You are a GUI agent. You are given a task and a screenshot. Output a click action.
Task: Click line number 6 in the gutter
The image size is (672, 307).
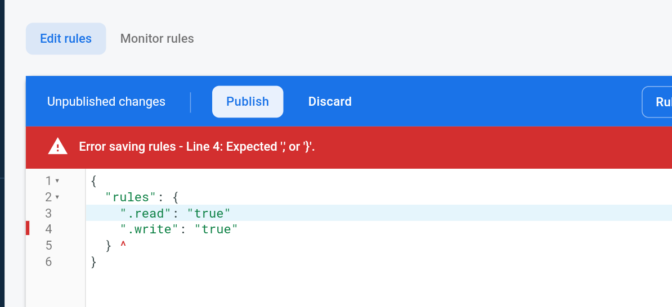tap(48, 261)
